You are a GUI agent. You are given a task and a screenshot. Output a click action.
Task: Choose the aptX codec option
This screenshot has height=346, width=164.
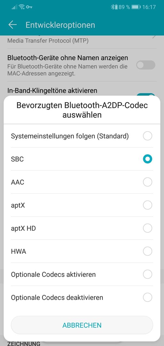click(x=82, y=205)
